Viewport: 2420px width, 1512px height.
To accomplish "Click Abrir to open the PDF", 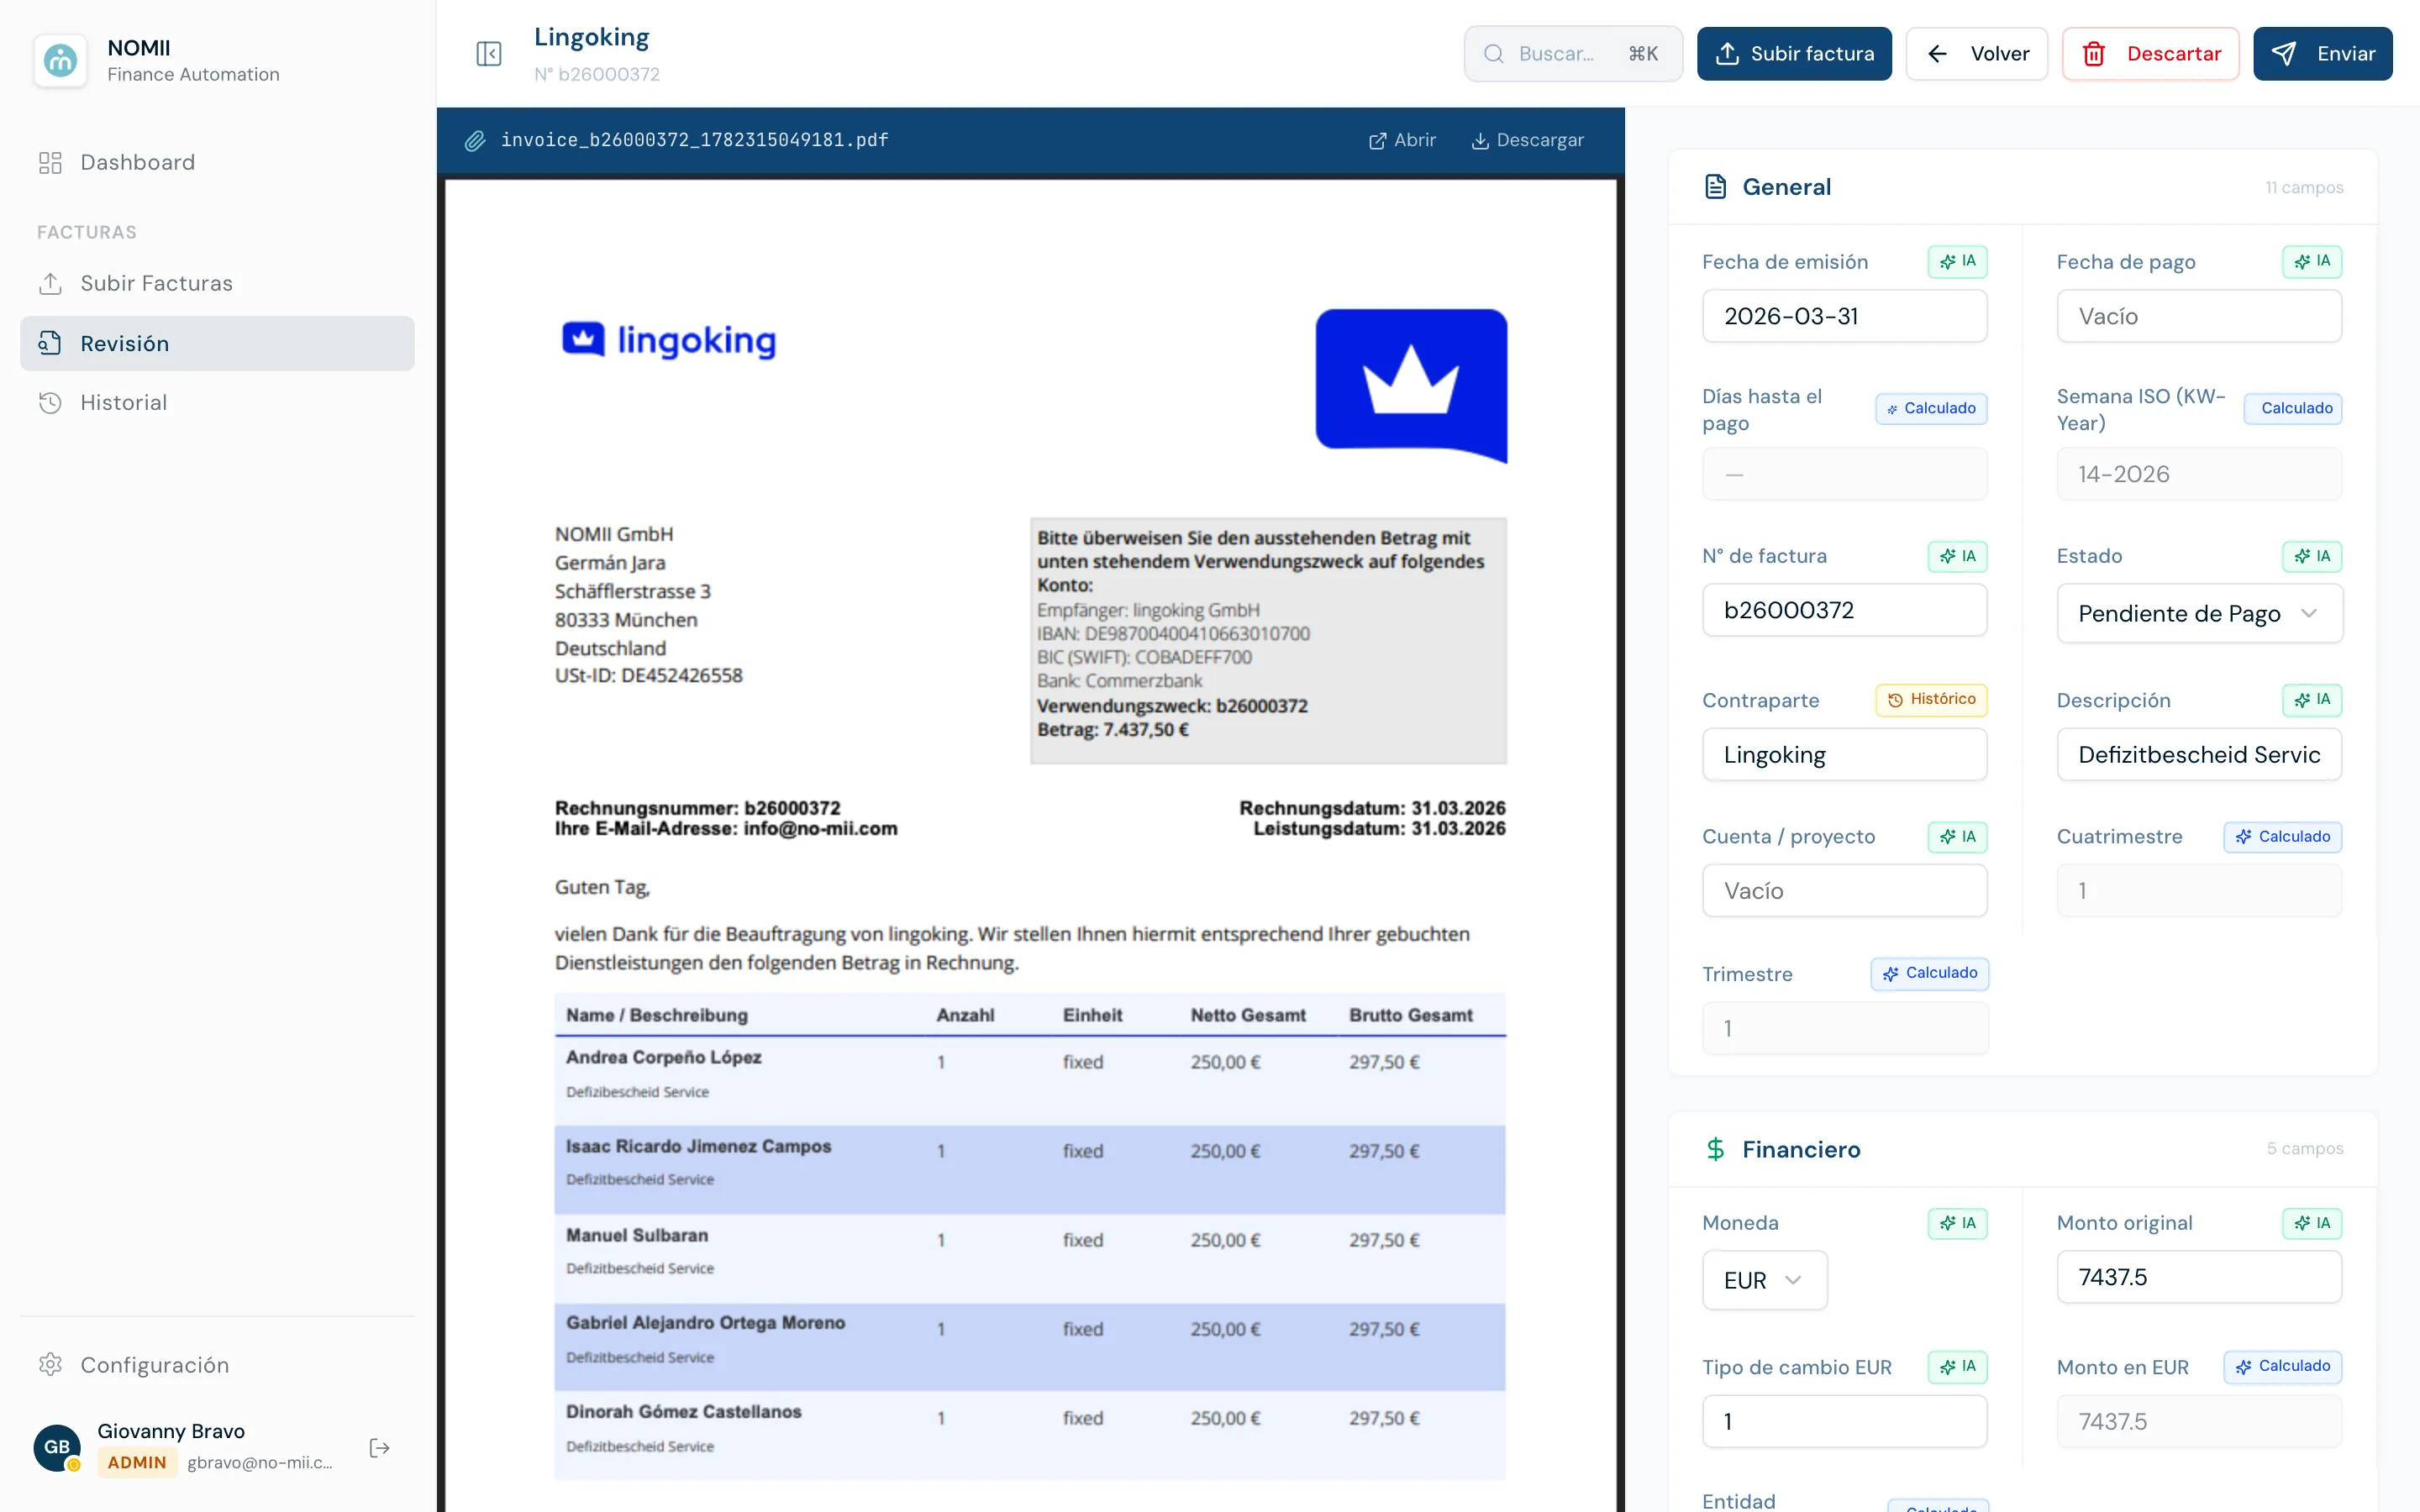I will point(1402,140).
